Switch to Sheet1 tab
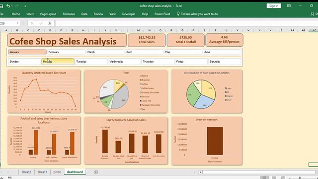 coord(42,172)
